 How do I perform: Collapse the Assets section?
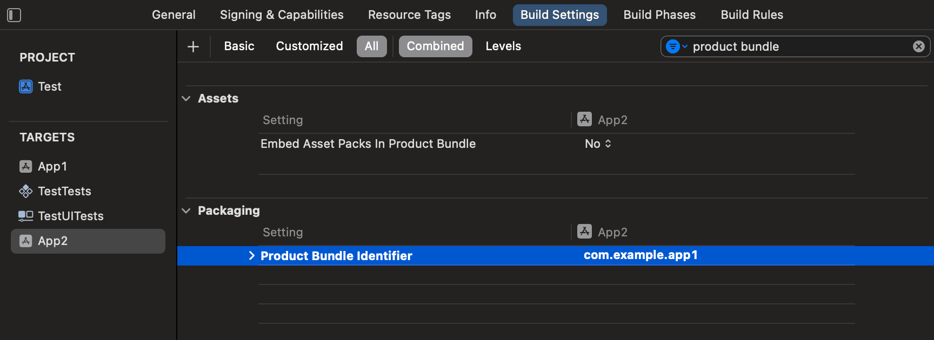pyautogui.click(x=186, y=99)
